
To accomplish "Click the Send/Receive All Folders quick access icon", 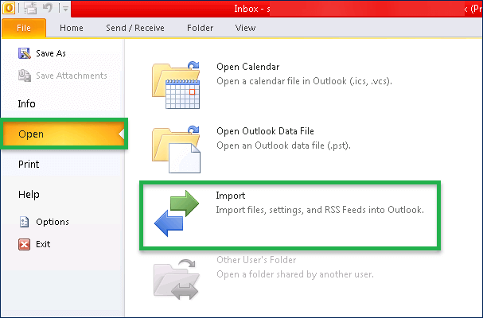I will coord(30,8).
